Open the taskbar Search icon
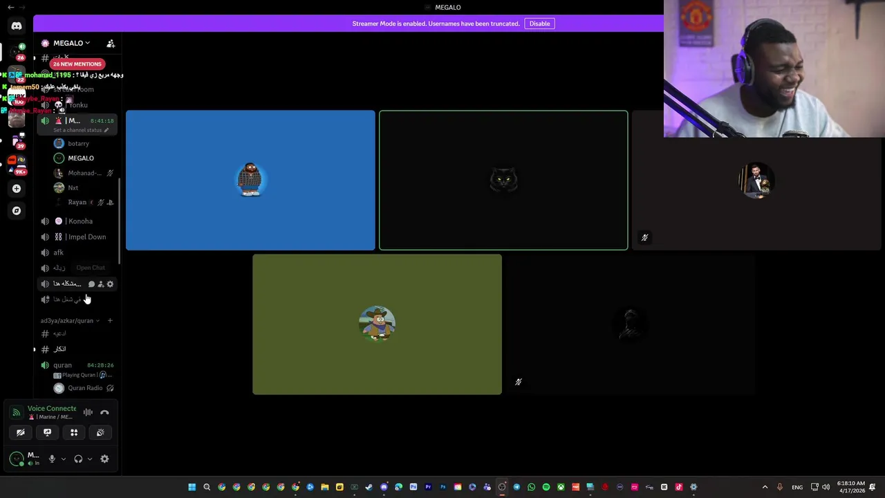Image resolution: width=885 pixels, height=498 pixels. click(207, 487)
